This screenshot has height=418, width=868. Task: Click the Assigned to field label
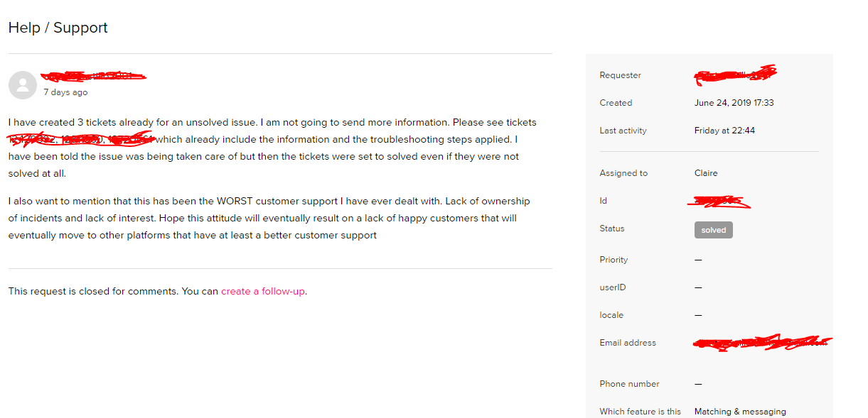coord(623,173)
